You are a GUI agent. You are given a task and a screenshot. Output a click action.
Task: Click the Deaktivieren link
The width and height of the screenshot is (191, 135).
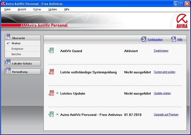click(161, 51)
